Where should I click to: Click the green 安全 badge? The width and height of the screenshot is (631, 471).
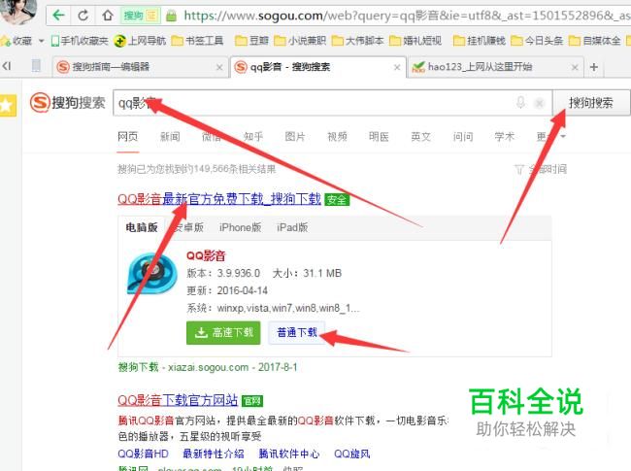tap(337, 200)
